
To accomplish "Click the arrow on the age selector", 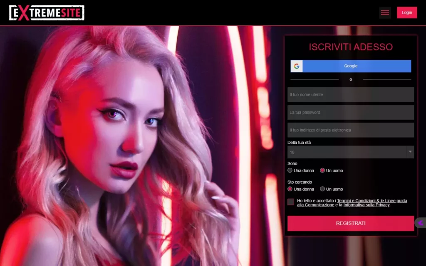I will coord(410,152).
